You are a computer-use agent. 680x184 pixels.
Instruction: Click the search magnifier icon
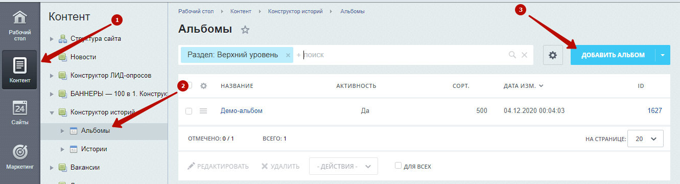[512, 55]
